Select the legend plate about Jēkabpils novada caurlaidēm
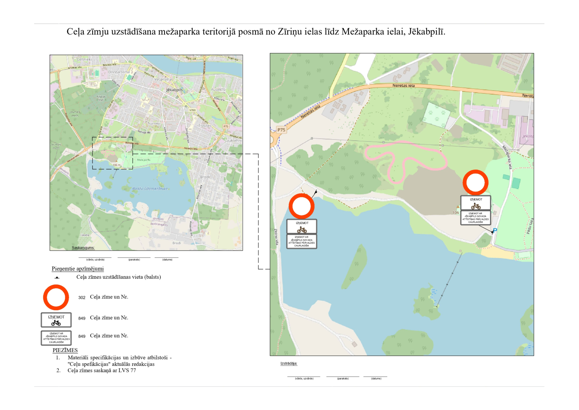This screenshot has width=579, height=410. [x=56, y=338]
